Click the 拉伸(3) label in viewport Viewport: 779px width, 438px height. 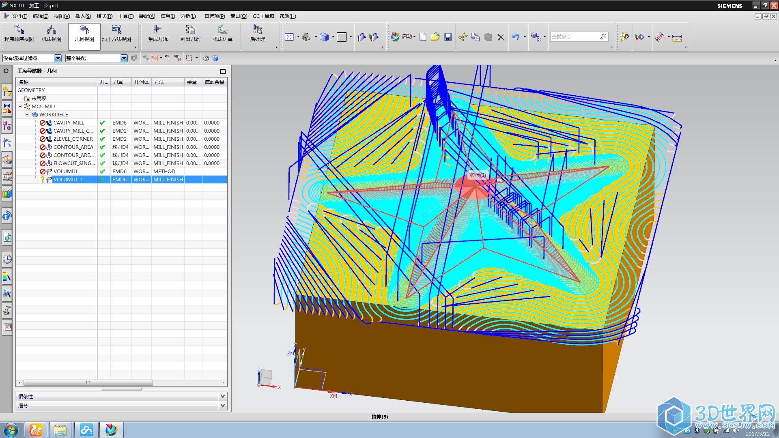coord(478,175)
